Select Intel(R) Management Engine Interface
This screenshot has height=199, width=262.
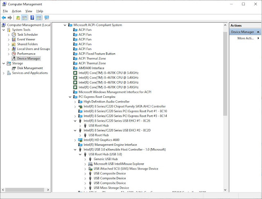click(110, 145)
